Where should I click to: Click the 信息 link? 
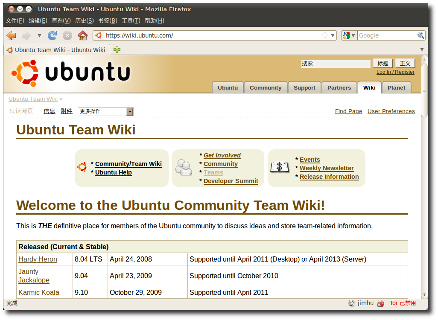[50, 111]
